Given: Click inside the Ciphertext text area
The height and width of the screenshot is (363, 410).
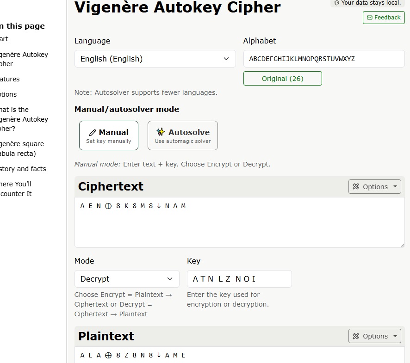Looking at the screenshot, I should [240, 222].
